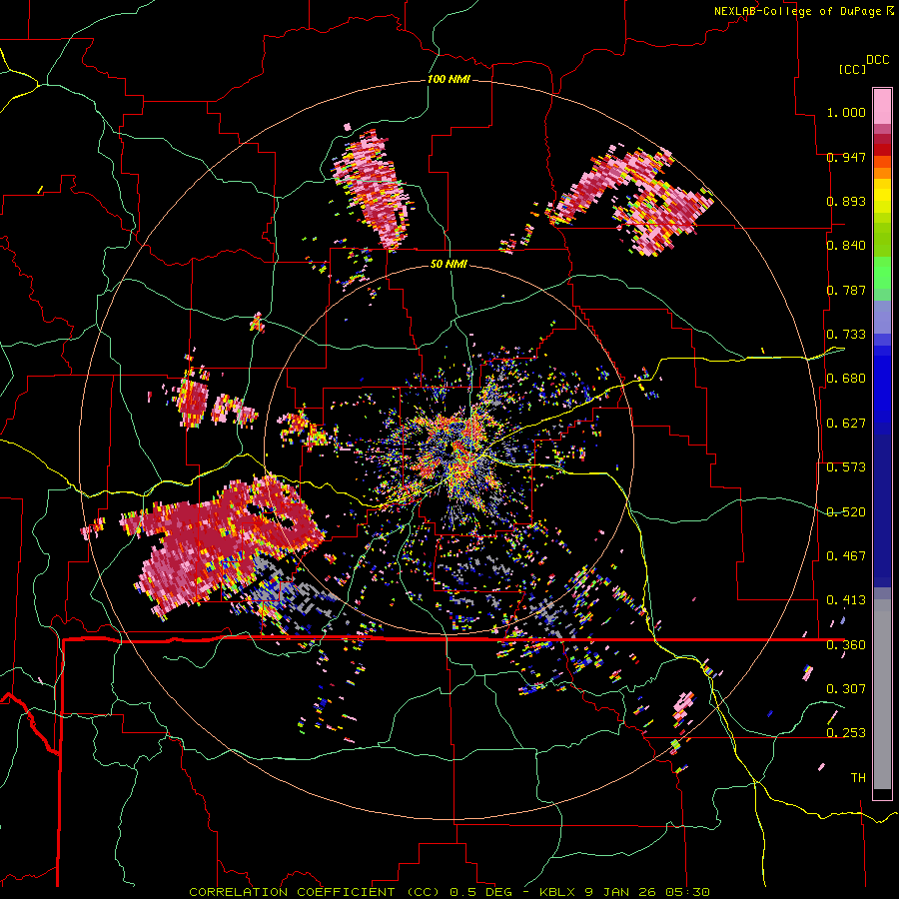899x899 pixels.
Task: Select the 0.413 scale value
Action: pyautogui.click(x=846, y=600)
